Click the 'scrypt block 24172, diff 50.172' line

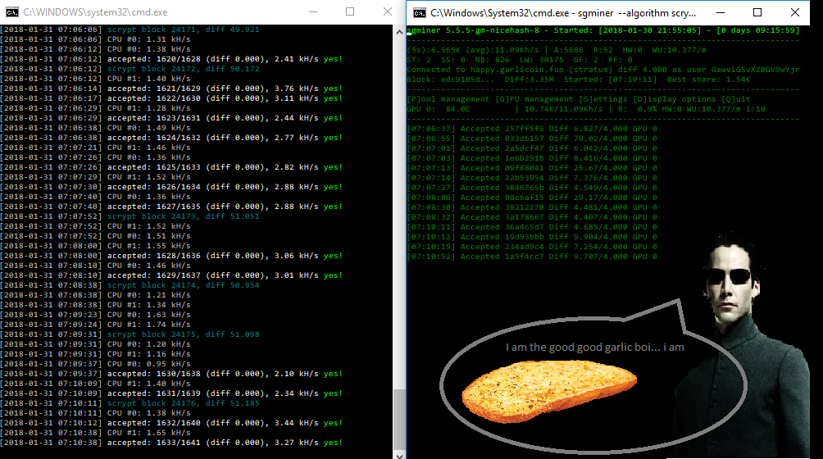tap(130, 69)
